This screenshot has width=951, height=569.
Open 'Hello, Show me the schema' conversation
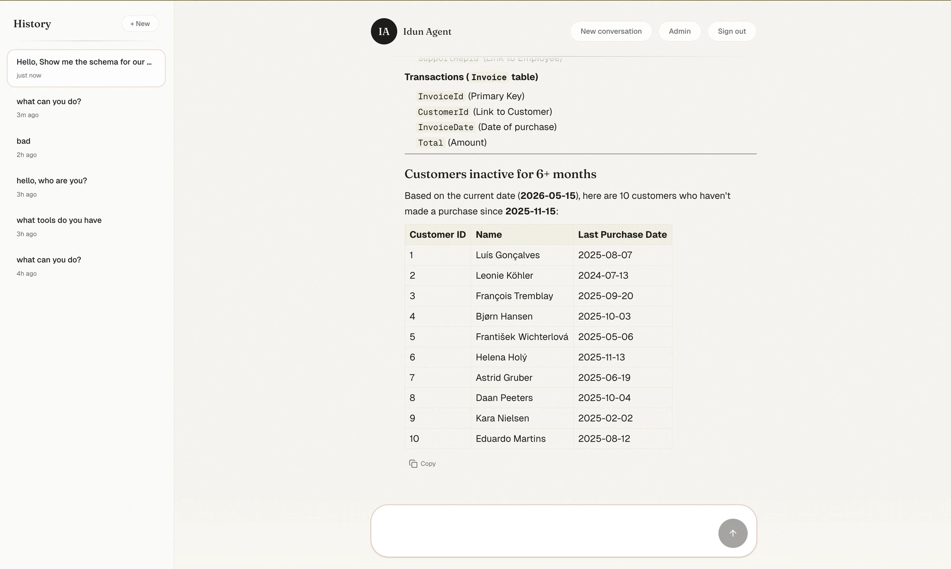click(x=86, y=68)
